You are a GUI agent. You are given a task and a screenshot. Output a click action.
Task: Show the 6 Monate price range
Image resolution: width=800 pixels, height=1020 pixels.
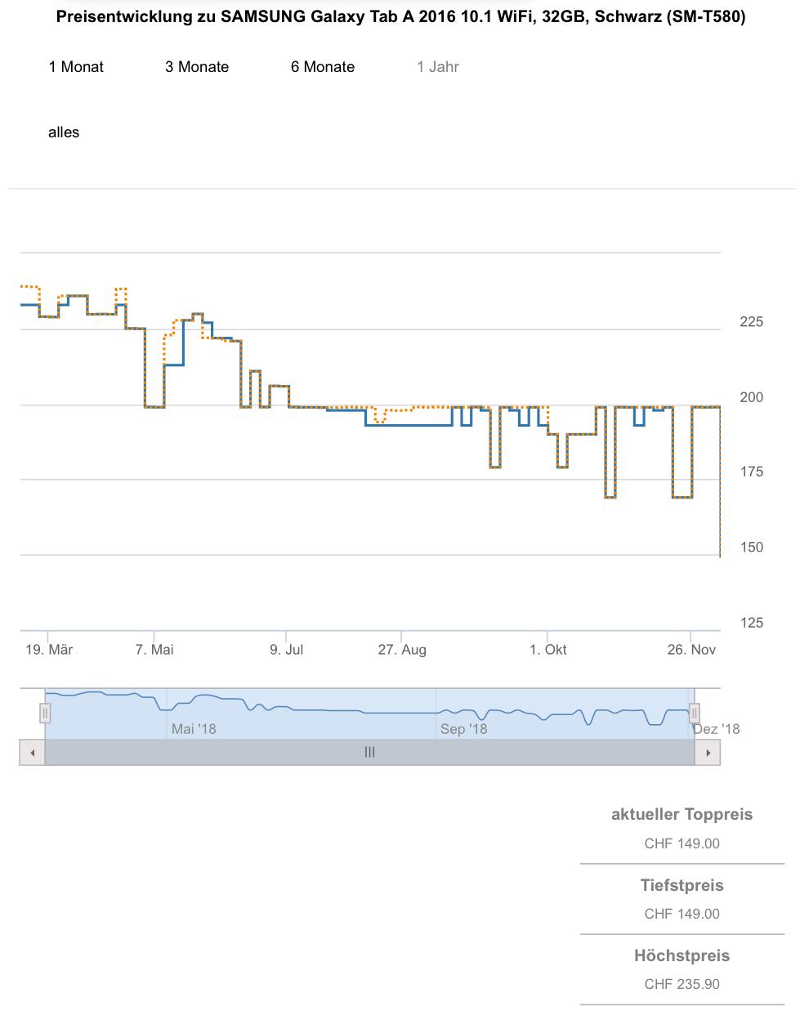[323, 67]
